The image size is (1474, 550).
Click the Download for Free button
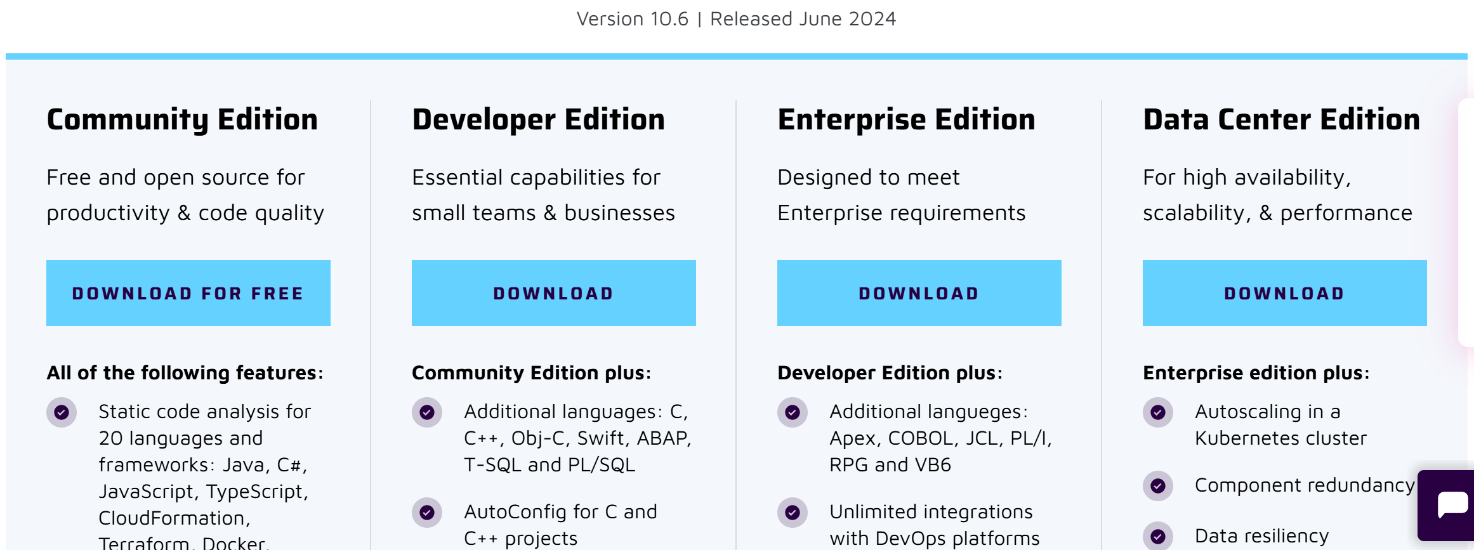[188, 293]
